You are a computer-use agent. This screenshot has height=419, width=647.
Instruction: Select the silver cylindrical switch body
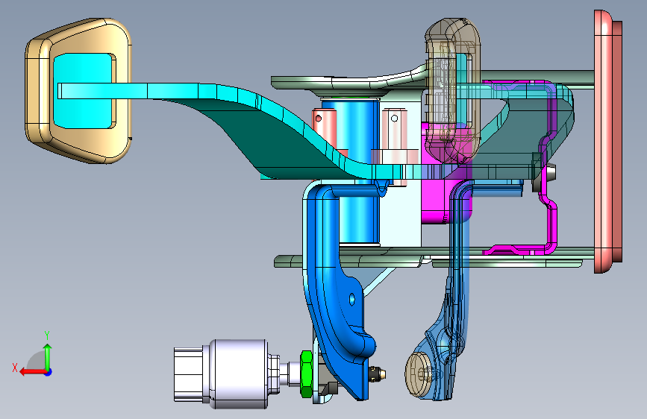tap(239, 374)
